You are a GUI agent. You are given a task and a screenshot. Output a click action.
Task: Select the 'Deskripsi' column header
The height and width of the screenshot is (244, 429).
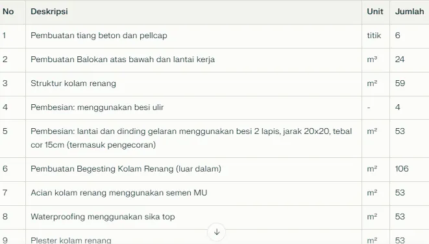49,12
